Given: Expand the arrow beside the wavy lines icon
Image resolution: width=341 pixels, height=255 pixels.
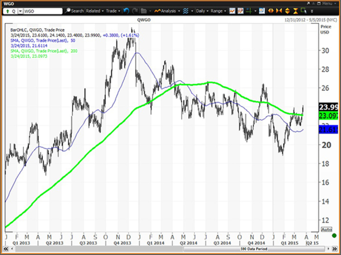Looking at the screenshot, I should 192,11.
